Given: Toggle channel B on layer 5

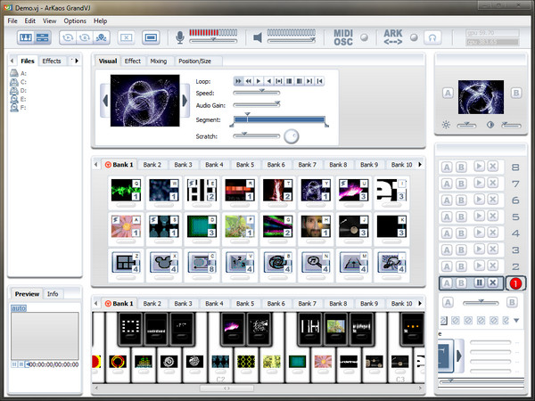Looking at the screenshot, I should (x=461, y=217).
